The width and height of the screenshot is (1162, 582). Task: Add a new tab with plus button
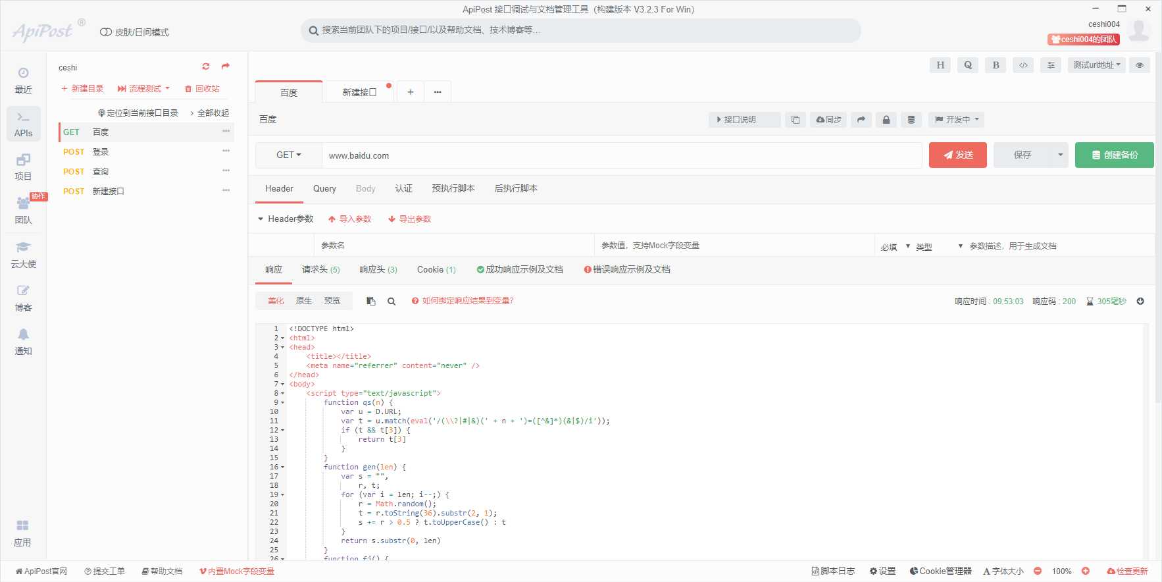(411, 92)
